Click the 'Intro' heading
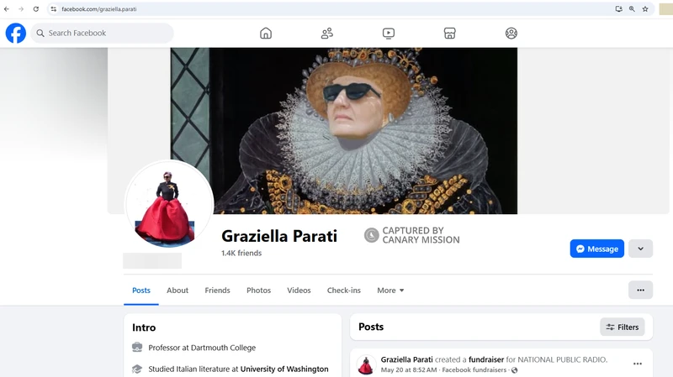Image resolution: width=673 pixels, height=377 pixels. (x=144, y=327)
